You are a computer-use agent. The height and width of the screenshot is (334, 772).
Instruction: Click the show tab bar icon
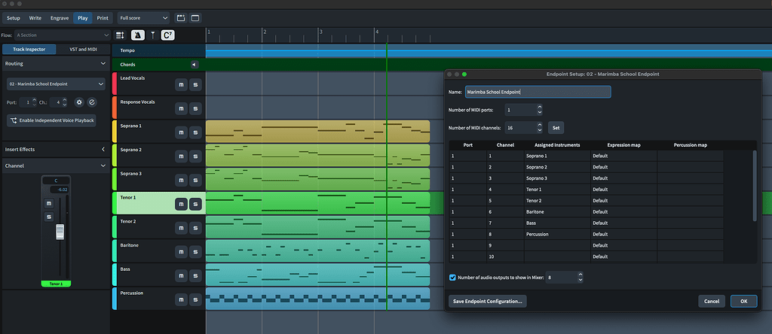point(181,17)
